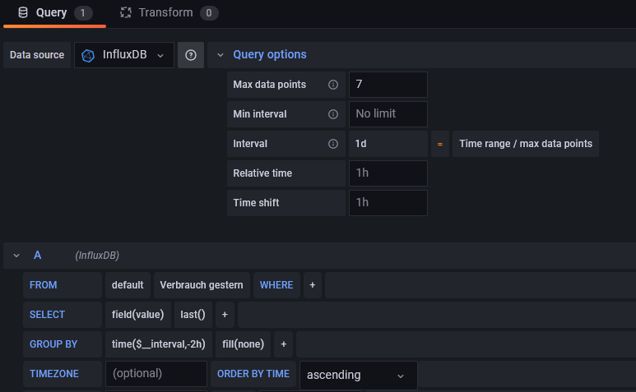Open the ORDER BY TIME ascending dropdown
The width and height of the screenshot is (636, 392).
358,375
